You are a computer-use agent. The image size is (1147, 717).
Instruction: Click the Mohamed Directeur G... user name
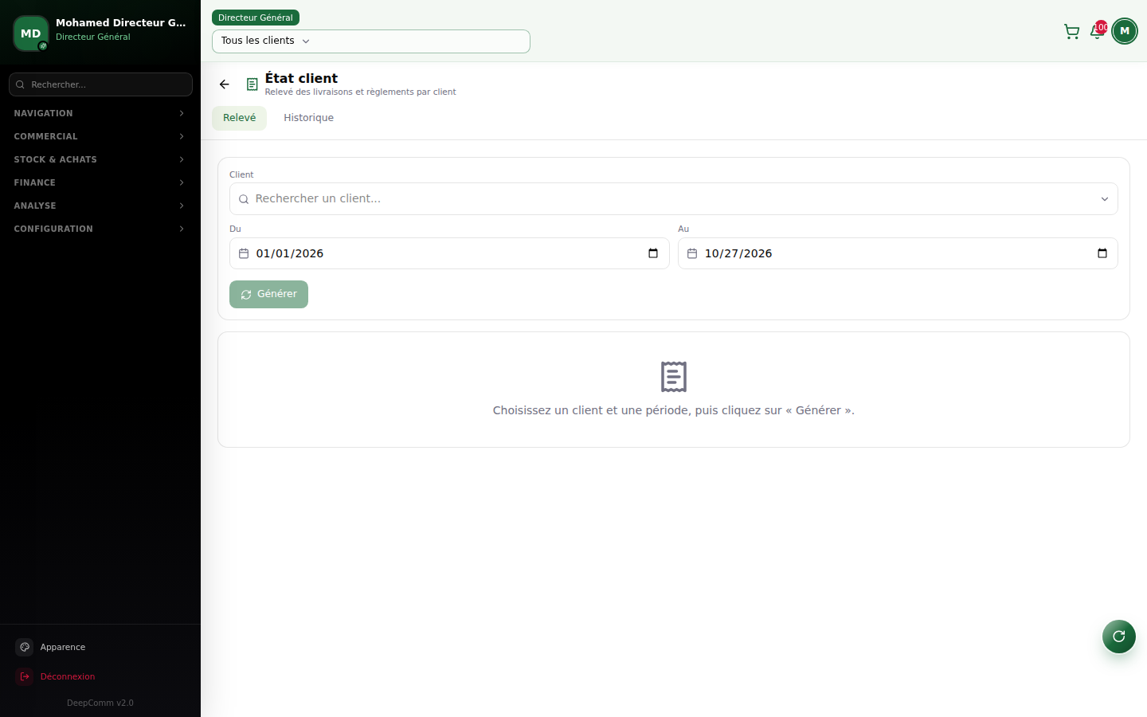120,23
